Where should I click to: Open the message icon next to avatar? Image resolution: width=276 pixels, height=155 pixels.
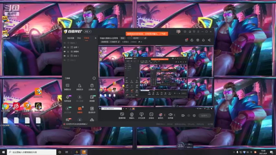(185, 32)
